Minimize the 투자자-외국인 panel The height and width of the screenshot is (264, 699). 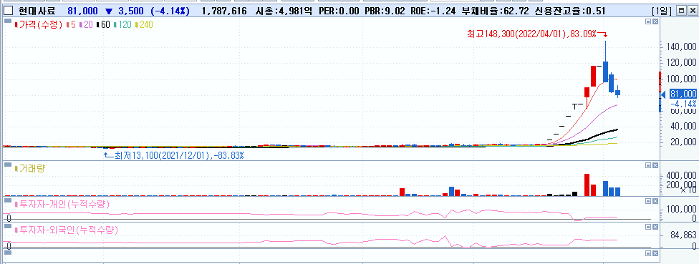(x=648, y=227)
